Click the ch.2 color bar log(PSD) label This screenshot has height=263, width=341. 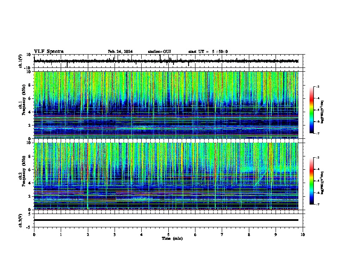322,183
